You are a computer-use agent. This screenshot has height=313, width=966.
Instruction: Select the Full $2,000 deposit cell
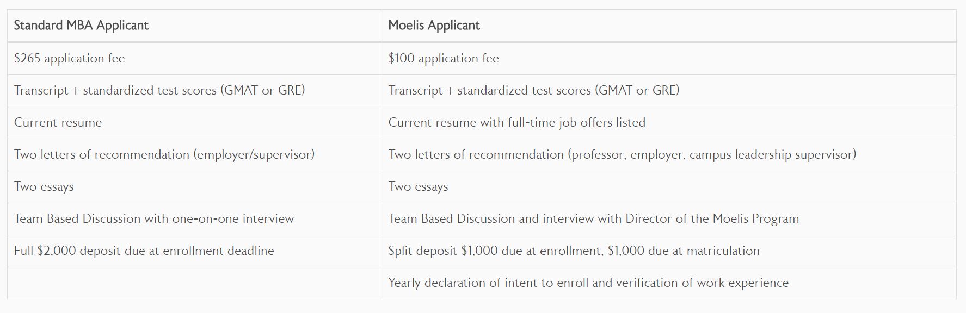(144, 251)
